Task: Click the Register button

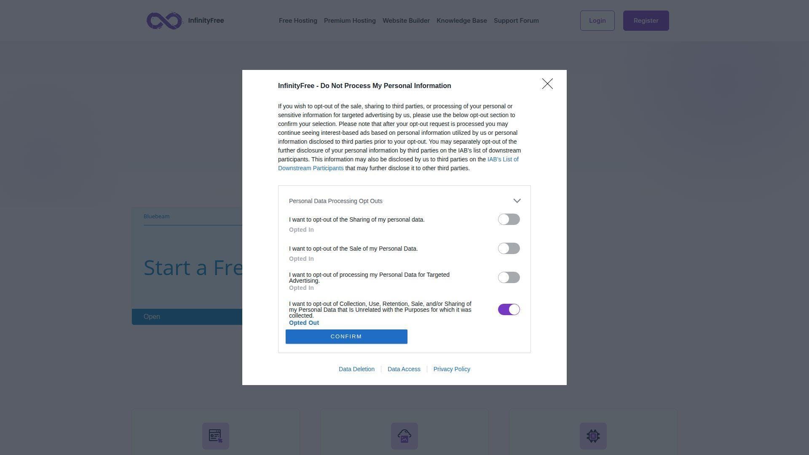Action: (646, 21)
